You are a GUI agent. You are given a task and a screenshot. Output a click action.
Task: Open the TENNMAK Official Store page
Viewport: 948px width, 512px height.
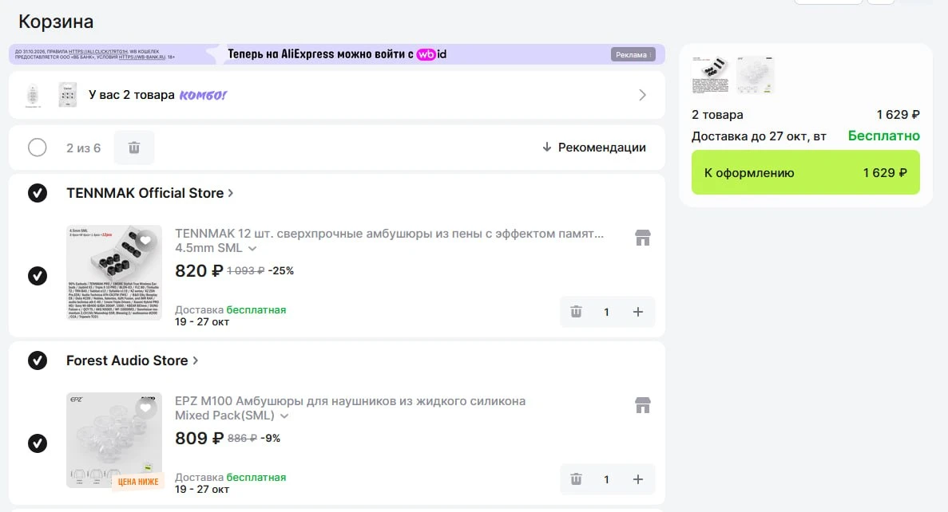(149, 193)
